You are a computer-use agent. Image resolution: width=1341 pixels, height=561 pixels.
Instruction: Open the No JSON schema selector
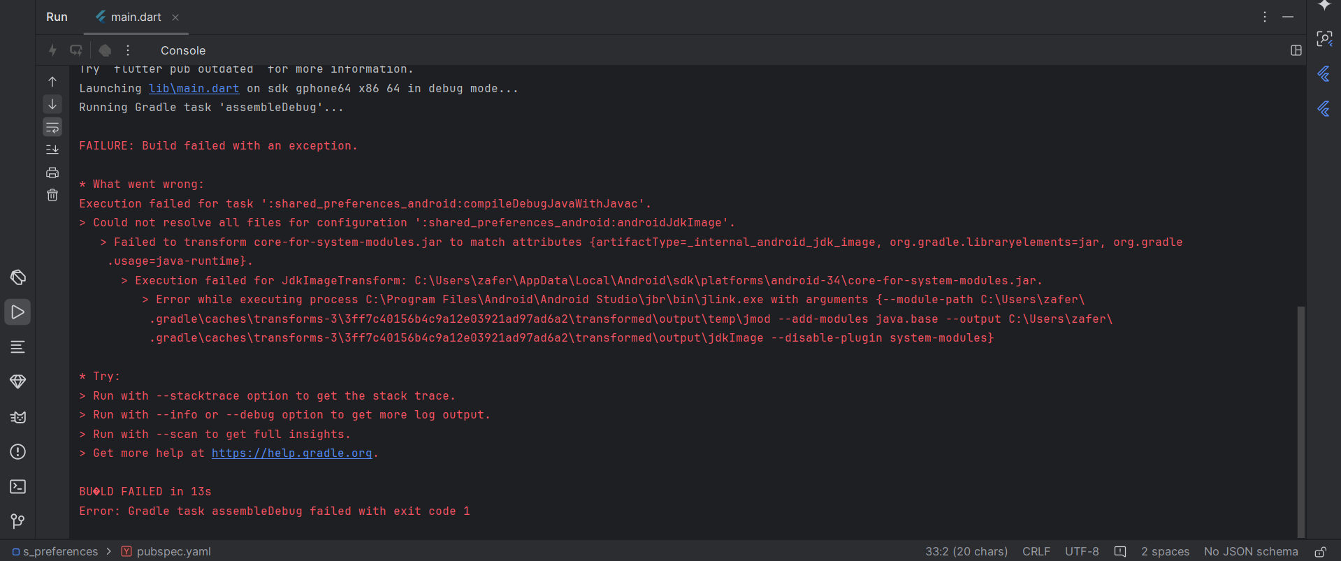pyautogui.click(x=1251, y=551)
